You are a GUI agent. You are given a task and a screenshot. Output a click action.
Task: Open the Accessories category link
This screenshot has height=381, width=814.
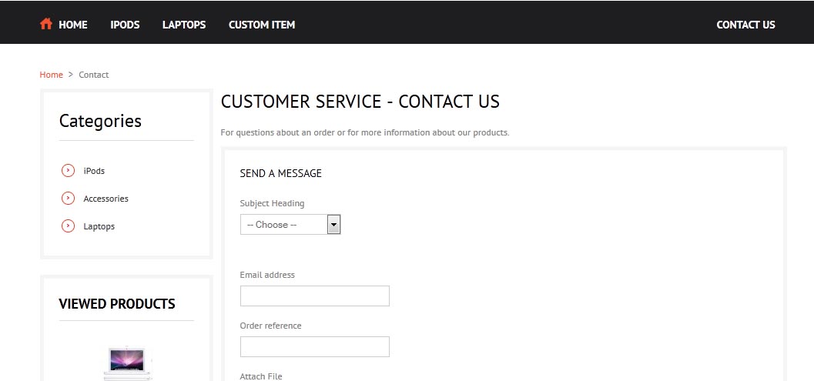[x=106, y=199]
